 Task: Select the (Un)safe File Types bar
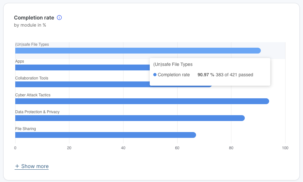138,51
